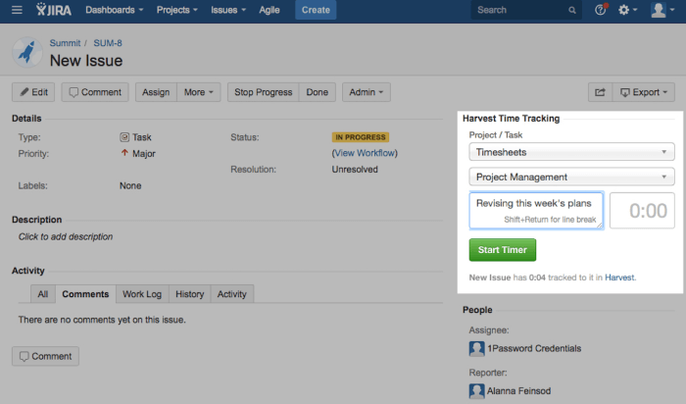Click the reporter Alanna Feinsod avatar
686x404 pixels.
[x=476, y=391]
